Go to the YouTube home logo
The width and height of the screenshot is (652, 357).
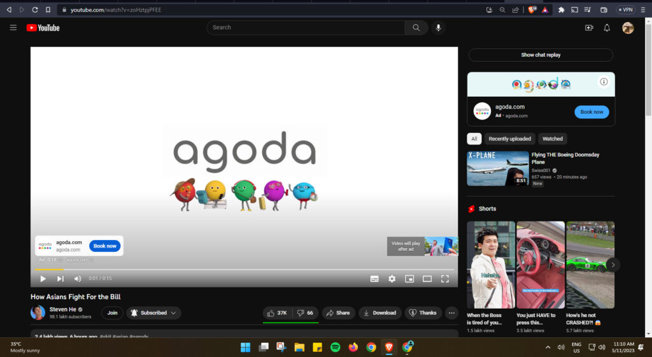click(x=43, y=28)
